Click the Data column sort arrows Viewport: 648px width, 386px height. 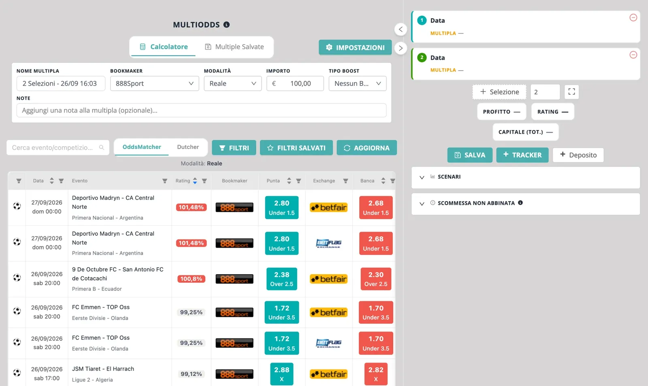point(51,181)
